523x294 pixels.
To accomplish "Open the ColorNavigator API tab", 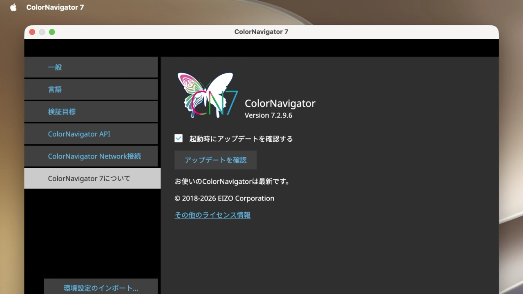I will point(91,134).
